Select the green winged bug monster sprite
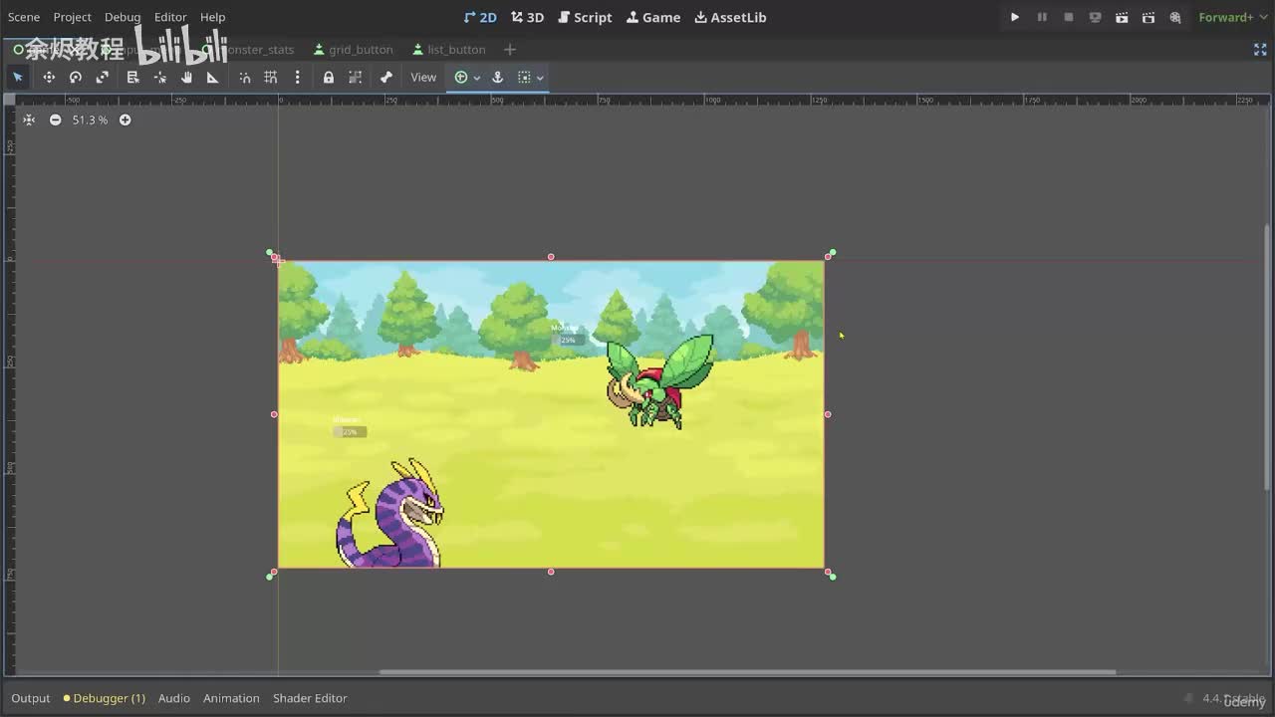This screenshot has width=1275, height=717. tap(660, 381)
